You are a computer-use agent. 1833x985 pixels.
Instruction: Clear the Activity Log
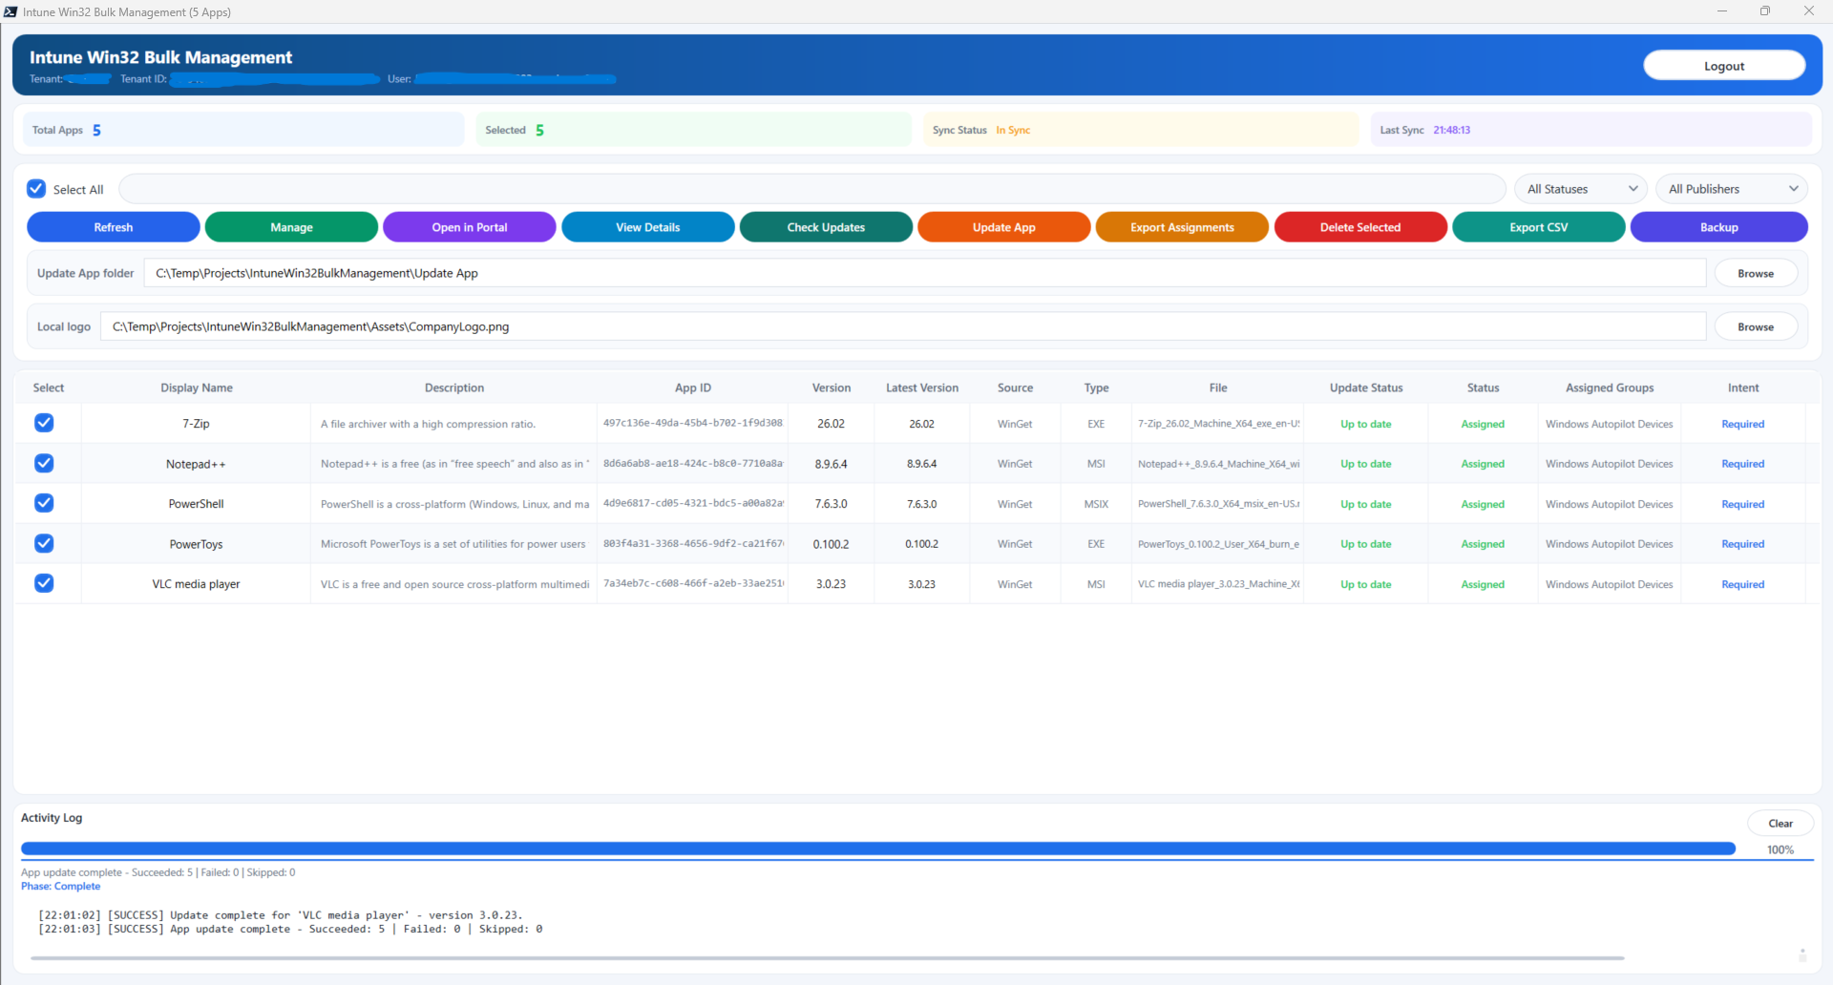1780,824
